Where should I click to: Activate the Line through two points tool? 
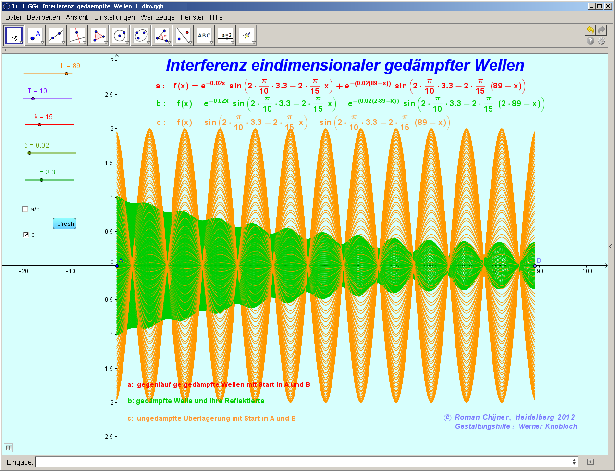click(x=55, y=35)
